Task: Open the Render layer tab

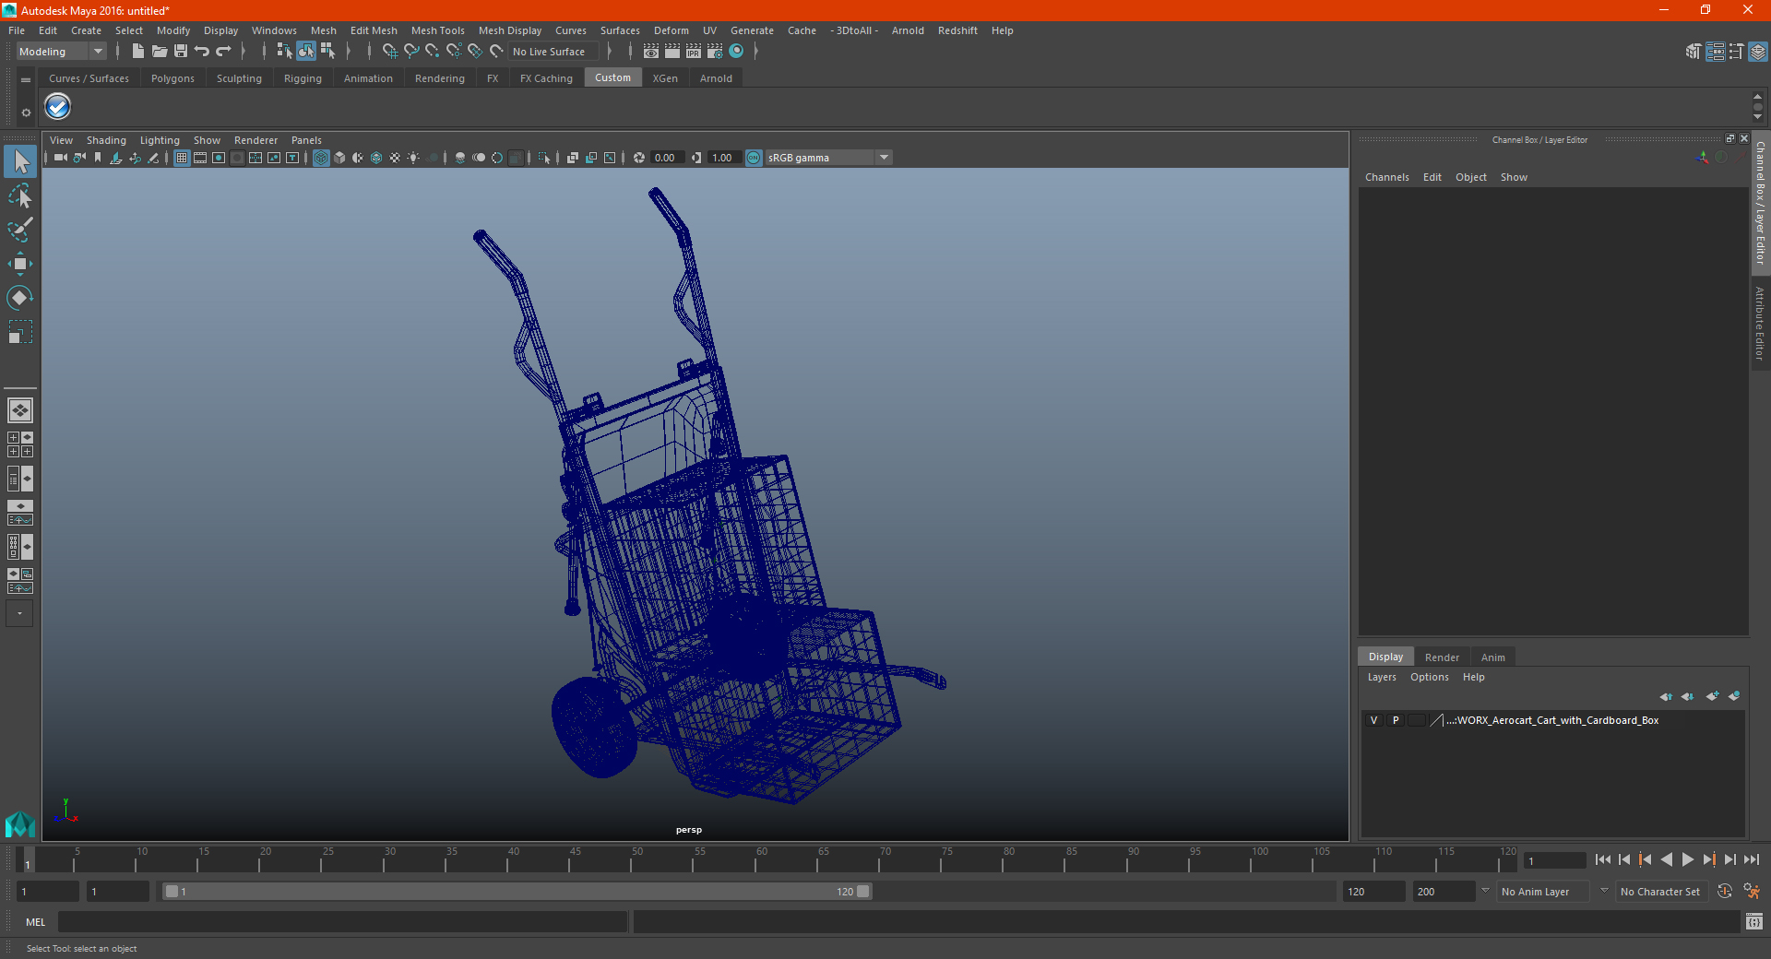Action: (1442, 657)
